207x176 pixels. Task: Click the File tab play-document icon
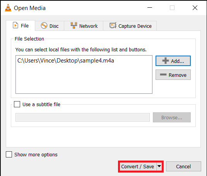(15, 25)
